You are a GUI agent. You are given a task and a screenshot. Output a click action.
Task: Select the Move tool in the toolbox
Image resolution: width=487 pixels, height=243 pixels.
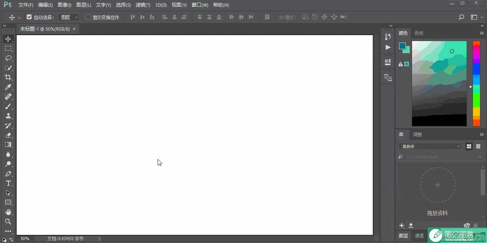point(8,39)
